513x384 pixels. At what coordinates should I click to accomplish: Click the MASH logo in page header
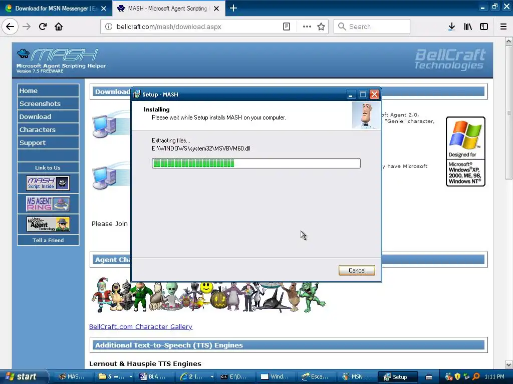61,60
